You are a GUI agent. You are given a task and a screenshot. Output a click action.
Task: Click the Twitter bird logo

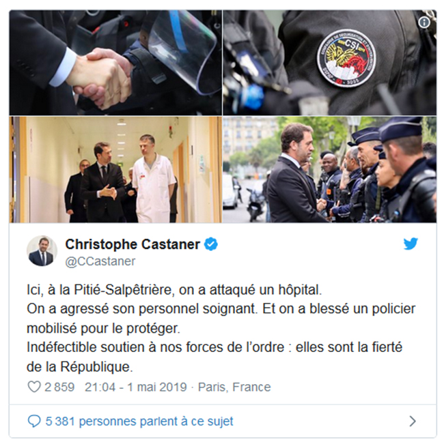(411, 244)
